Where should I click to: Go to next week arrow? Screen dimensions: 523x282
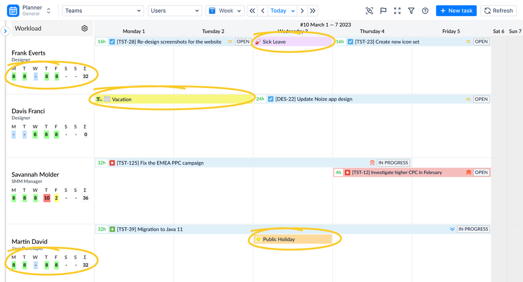click(x=302, y=10)
